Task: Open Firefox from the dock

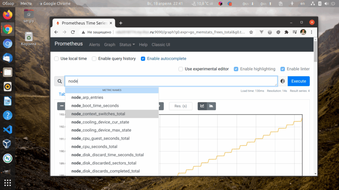Action: 8,15
